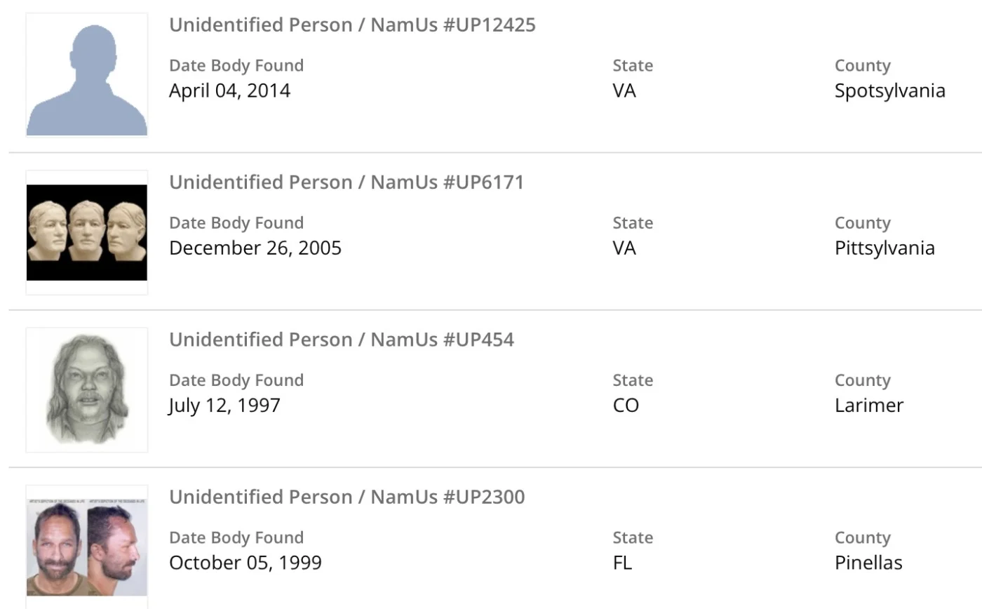Click the Larimer county value
The image size is (982, 609).
(869, 405)
